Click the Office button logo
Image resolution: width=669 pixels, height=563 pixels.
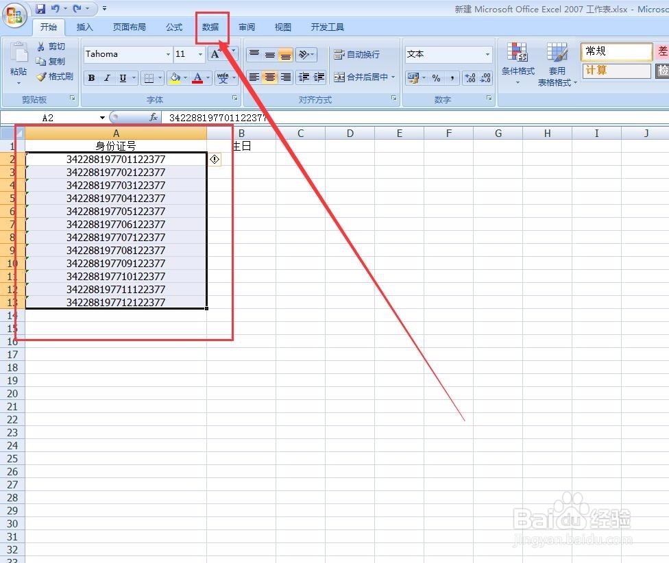click(14, 15)
